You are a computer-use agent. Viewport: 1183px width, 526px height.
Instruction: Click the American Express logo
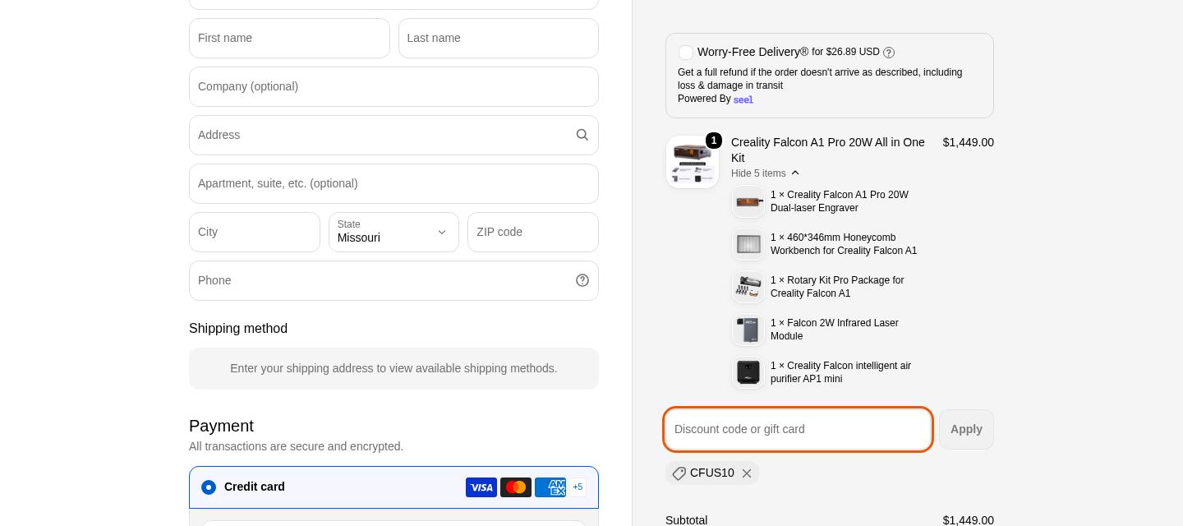(x=550, y=487)
